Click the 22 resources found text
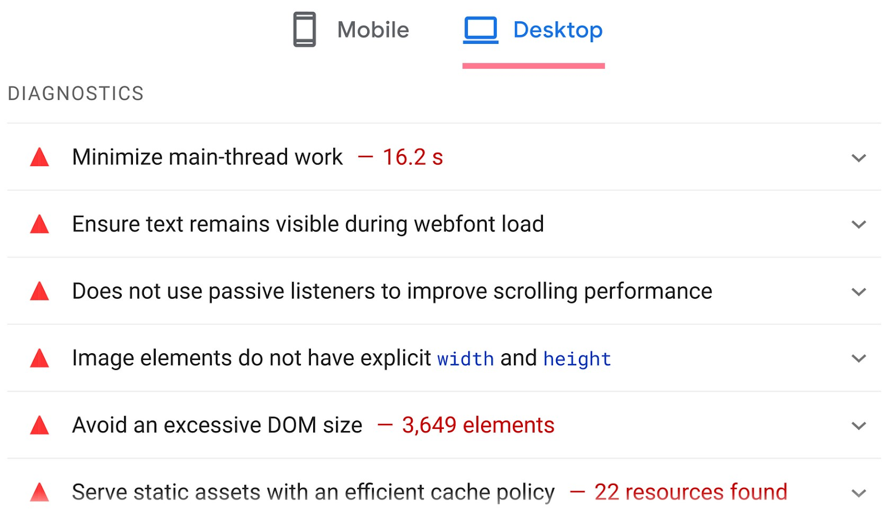 pos(690,492)
